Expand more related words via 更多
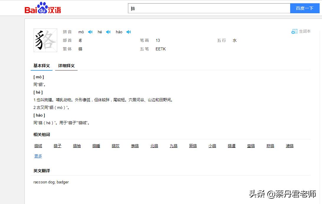This screenshot has height=204, width=322. [x=38, y=156]
